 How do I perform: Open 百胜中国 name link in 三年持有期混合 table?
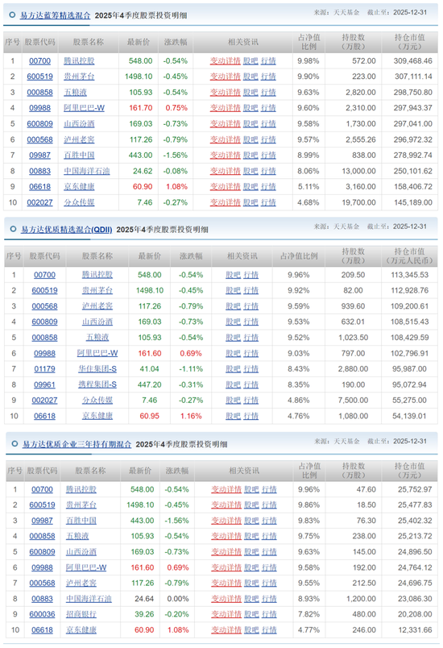81,521
